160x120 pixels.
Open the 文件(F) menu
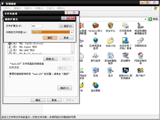(x=7, y=8)
